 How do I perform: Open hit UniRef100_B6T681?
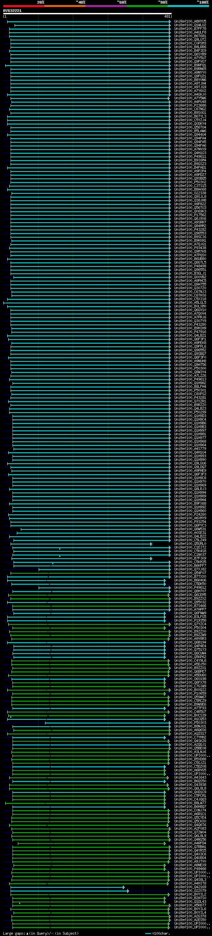coord(190,36)
